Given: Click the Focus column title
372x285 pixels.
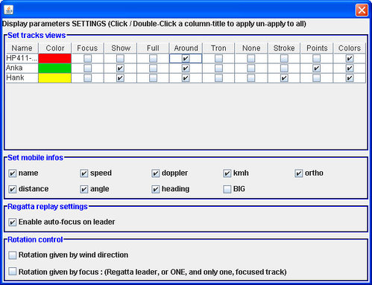Looking at the screenshot, I should click(87, 48).
